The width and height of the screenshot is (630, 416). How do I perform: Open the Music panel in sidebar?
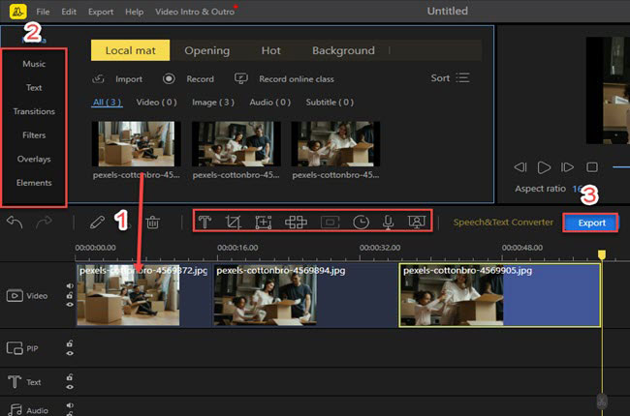click(x=34, y=64)
